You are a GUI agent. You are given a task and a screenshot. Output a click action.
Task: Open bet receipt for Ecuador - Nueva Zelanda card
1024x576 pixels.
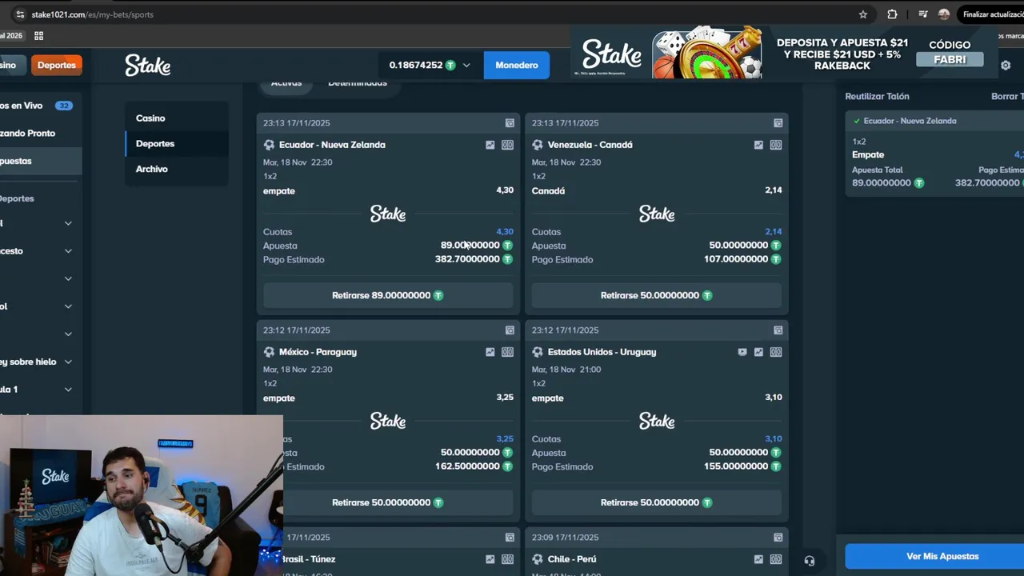[x=510, y=123]
